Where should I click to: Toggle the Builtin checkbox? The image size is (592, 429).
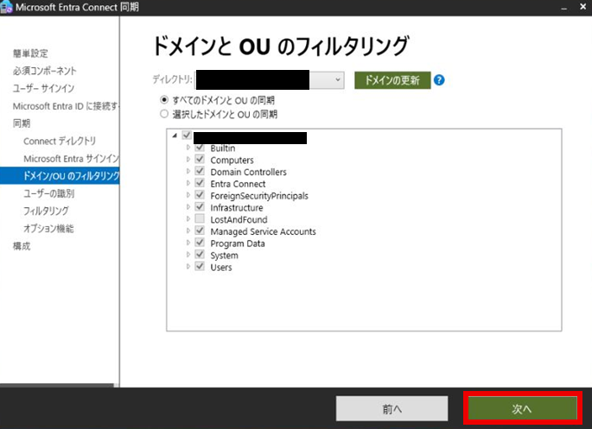click(200, 148)
